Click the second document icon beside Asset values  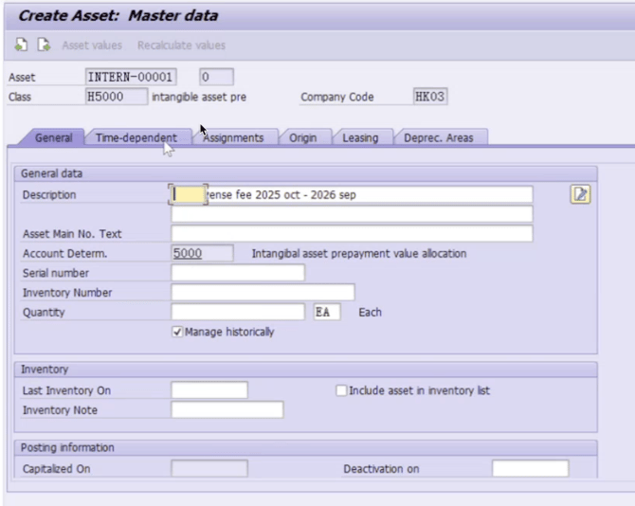[43, 45]
